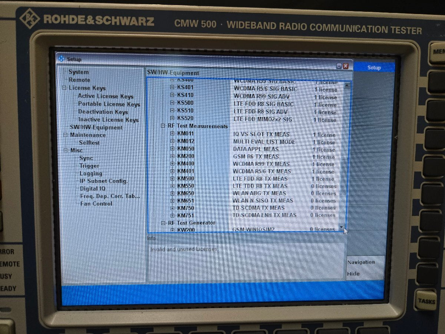Expand the KS401 entry
This screenshot has width=445, height=334.
(x=172, y=87)
